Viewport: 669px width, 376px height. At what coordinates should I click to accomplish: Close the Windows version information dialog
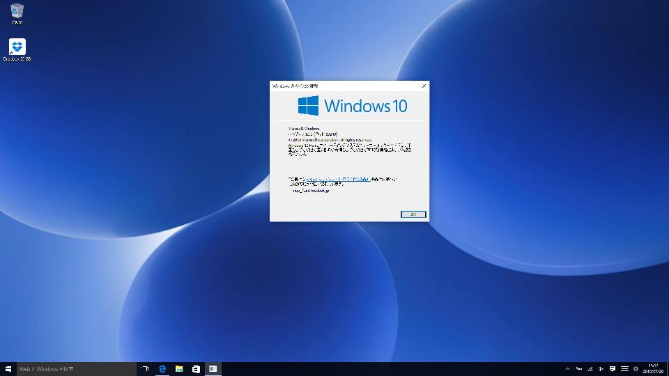click(x=424, y=86)
